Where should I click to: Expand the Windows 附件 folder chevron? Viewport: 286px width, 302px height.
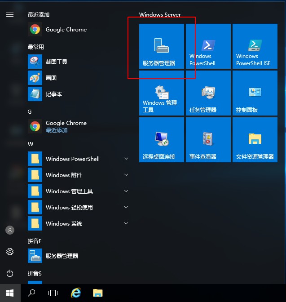tap(126, 175)
